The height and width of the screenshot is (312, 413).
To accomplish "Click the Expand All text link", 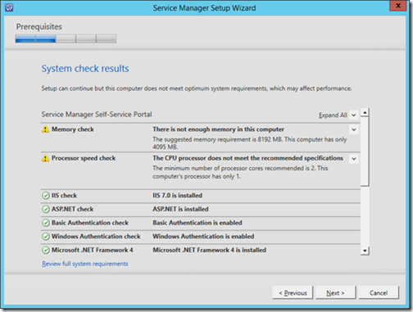I will click(333, 115).
